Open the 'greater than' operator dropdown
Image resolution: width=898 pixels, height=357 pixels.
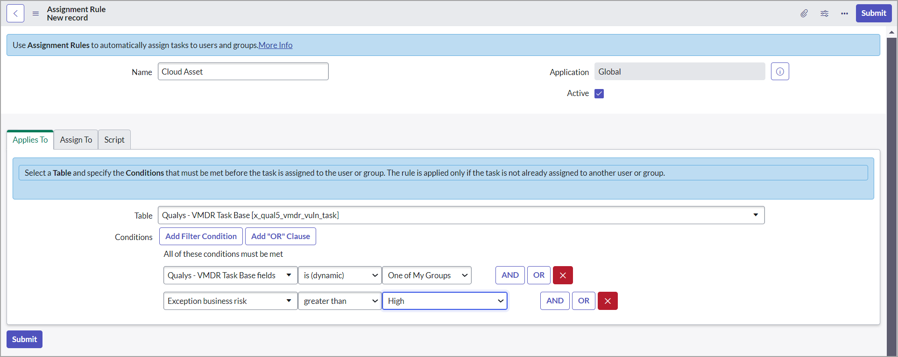(x=339, y=301)
